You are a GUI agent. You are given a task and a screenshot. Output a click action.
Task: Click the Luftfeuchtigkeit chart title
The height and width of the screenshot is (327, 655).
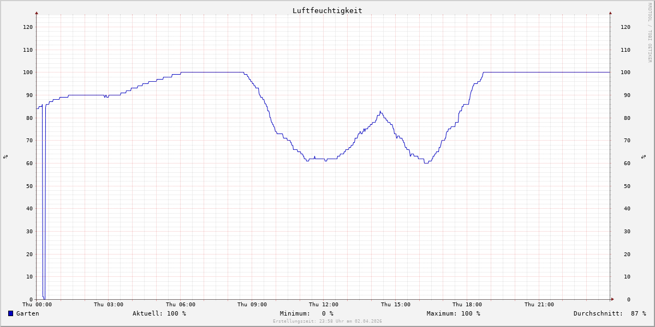[x=327, y=10]
